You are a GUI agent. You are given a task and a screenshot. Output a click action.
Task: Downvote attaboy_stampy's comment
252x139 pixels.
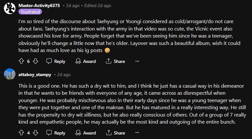pos(36,133)
